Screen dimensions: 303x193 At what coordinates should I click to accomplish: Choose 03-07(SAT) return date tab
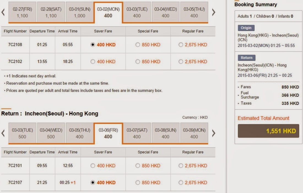pos(137,133)
